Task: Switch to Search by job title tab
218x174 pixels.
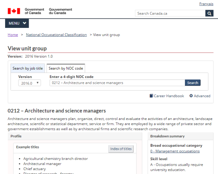Action: point(28,68)
